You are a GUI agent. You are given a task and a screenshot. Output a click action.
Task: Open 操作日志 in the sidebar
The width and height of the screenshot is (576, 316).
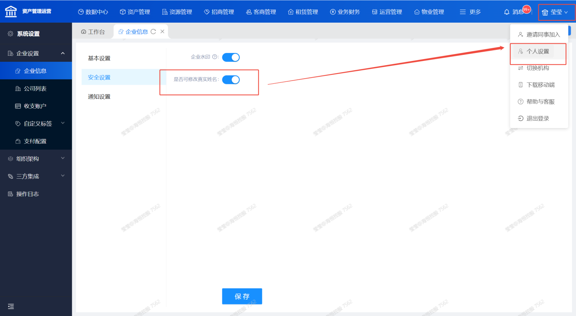(27, 194)
